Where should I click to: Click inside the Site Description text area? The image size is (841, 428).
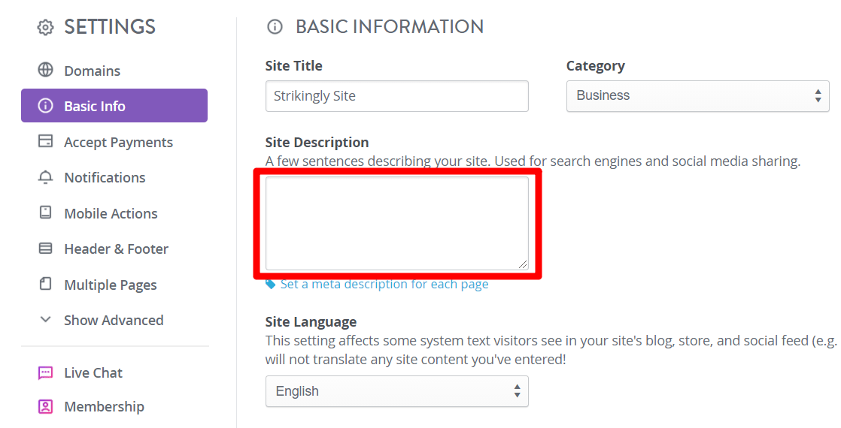[x=396, y=223]
